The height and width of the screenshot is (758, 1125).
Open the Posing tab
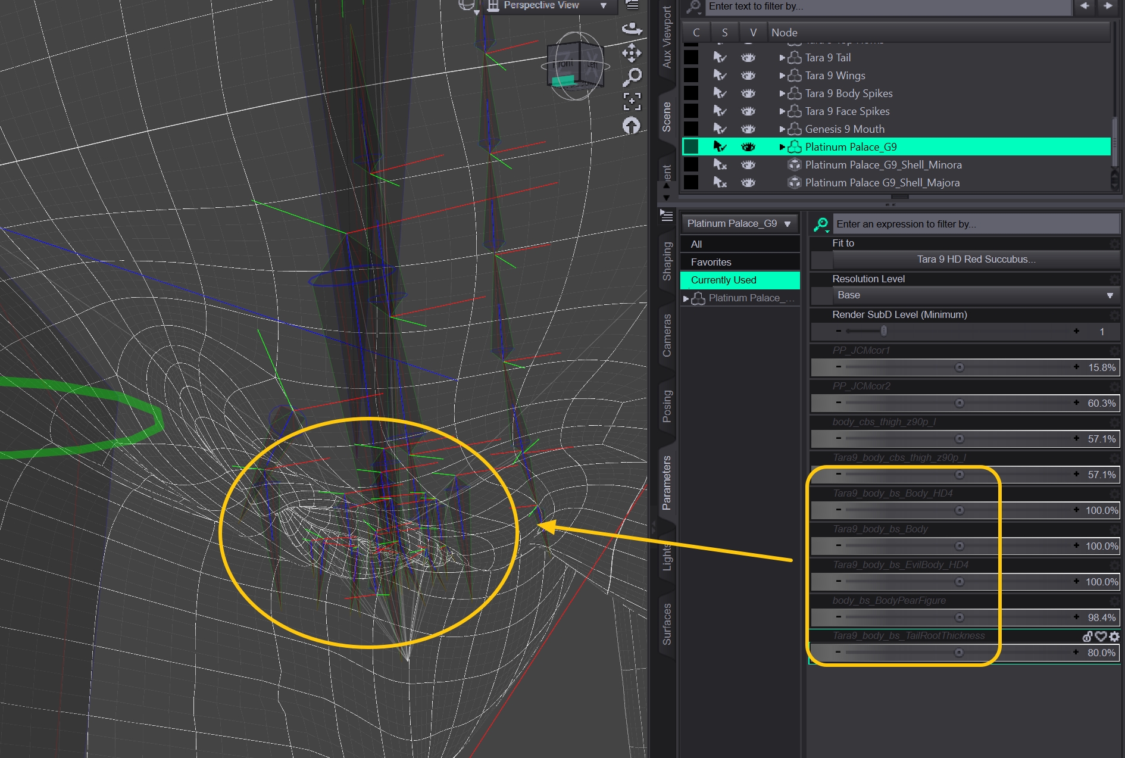[x=667, y=406]
